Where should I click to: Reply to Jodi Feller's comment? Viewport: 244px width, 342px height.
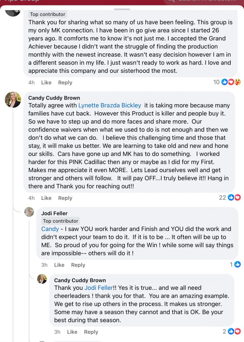pyautogui.click(x=78, y=265)
